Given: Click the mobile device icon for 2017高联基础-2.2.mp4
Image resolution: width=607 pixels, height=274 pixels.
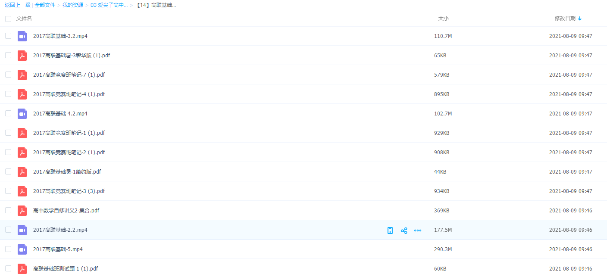Looking at the screenshot, I should pos(390,230).
